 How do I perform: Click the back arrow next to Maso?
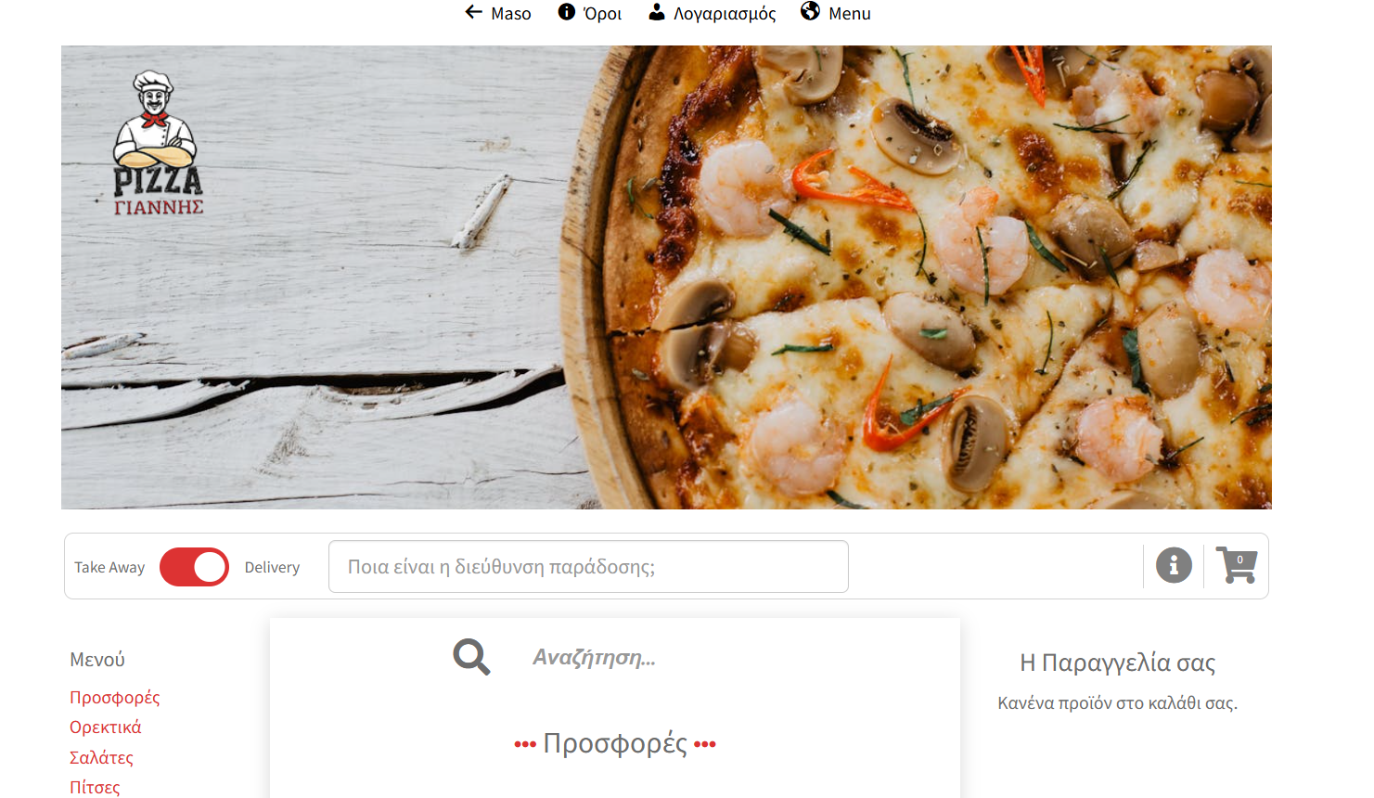click(474, 12)
